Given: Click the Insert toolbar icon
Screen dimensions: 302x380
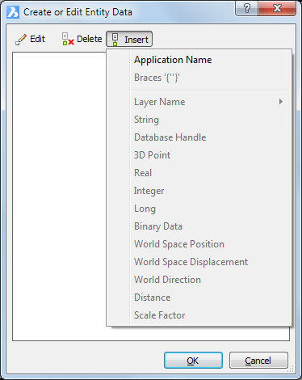Looking at the screenshot, I should point(115,40).
